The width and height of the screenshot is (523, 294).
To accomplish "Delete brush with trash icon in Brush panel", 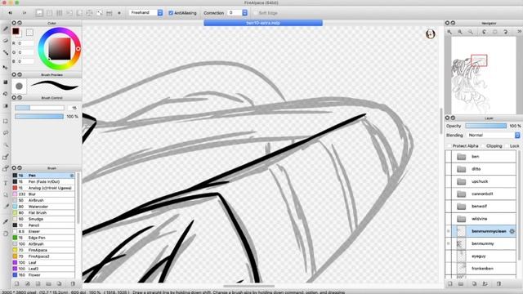I will point(73,283).
